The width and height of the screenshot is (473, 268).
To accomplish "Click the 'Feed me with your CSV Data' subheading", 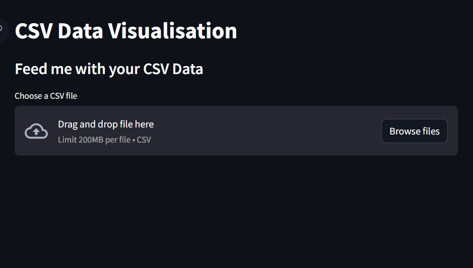I will point(109,69).
